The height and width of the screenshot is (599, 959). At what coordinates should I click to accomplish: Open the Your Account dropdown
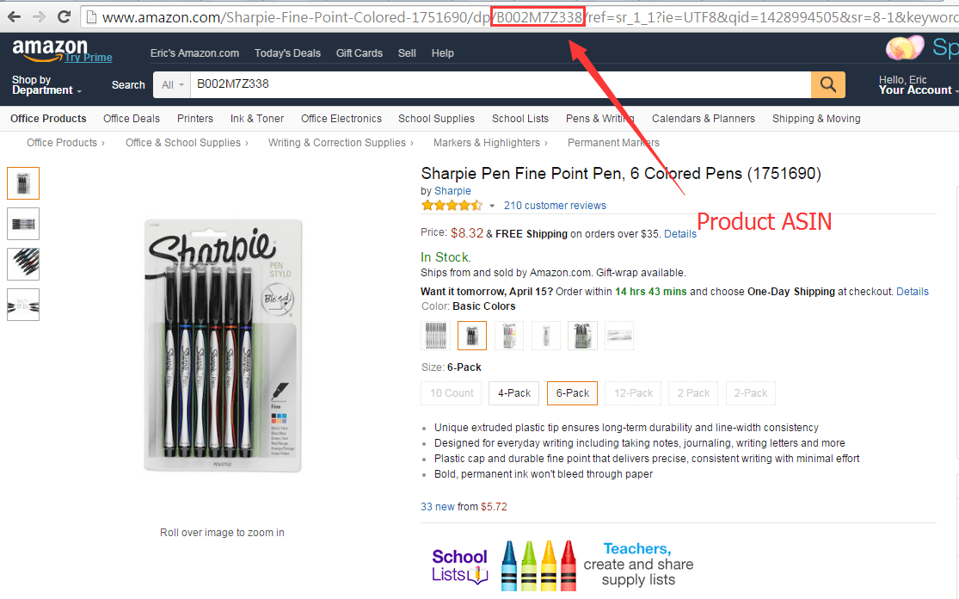point(914,90)
